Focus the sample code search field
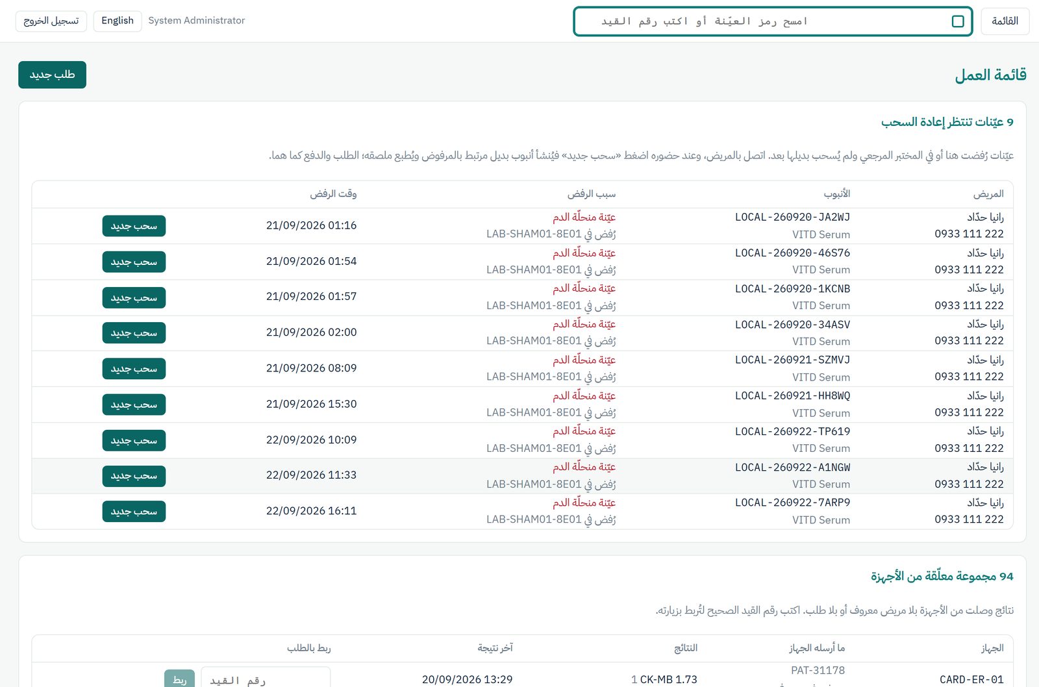This screenshot has width=1039, height=687. pos(773,21)
